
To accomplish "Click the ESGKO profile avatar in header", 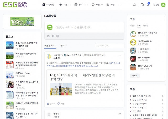I will click(163, 5).
